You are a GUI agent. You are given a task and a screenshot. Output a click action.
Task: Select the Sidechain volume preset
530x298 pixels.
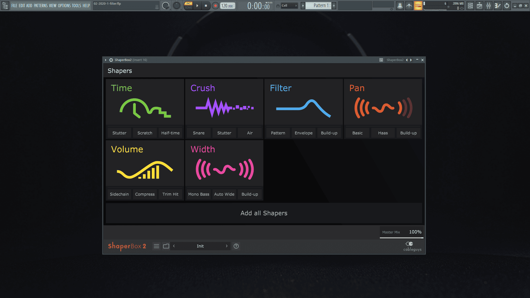pyautogui.click(x=119, y=194)
